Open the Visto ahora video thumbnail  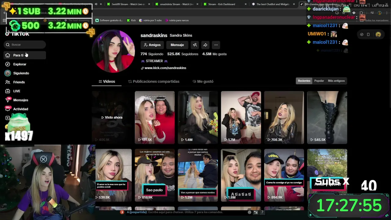(x=112, y=117)
